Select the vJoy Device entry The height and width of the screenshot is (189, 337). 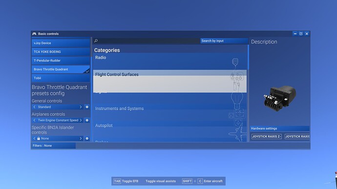[x=61, y=43]
